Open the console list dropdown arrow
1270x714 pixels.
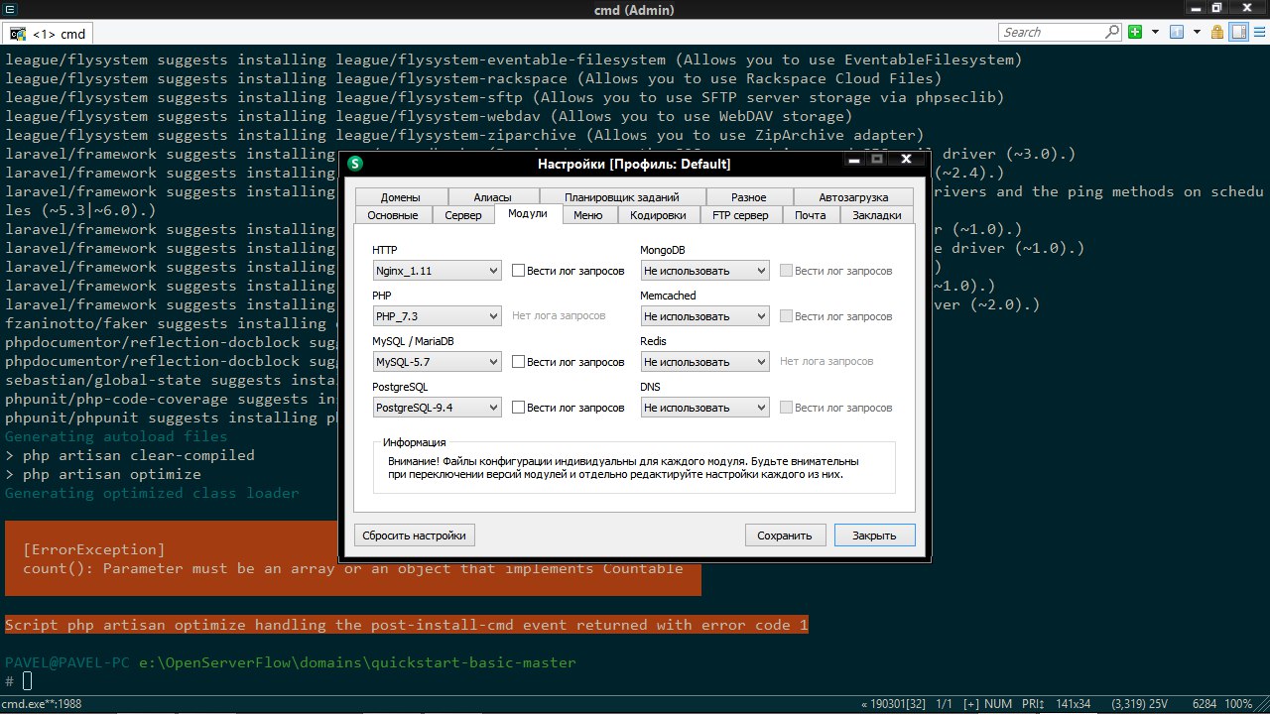click(x=1197, y=33)
